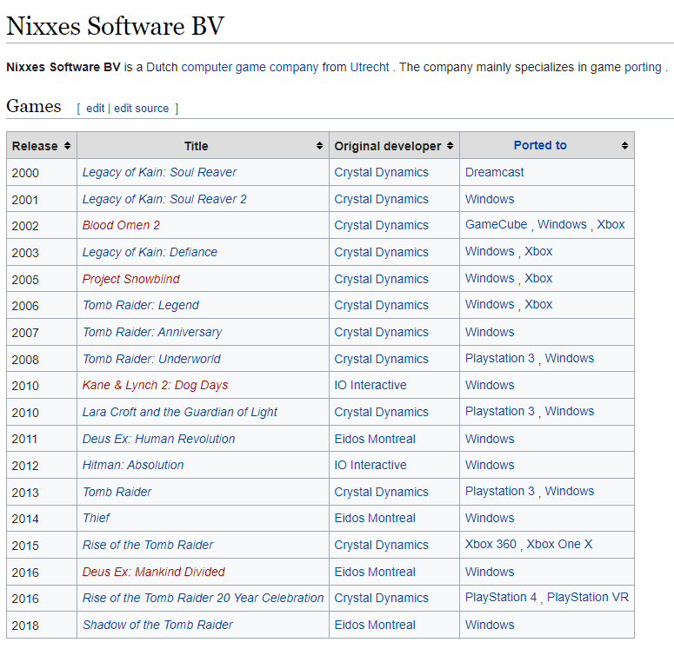Viewport: 674px width, 649px height.
Task: Open 'Tomb Raider: Anniversary' link
Action: click(x=152, y=333)
